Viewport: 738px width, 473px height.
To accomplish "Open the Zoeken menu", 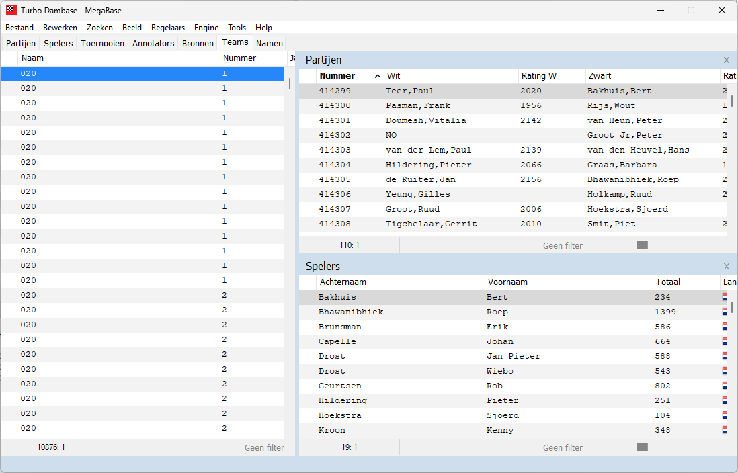I will [x=99, y=28].
